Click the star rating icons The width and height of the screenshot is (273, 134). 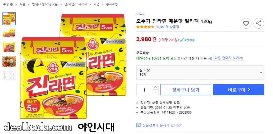click(145, 27)
